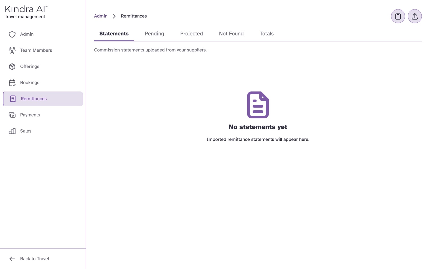
Task: Click 'Commission statements uploaded from your suppliers.' text
Action: 150,50
